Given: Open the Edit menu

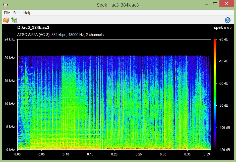Looking at the screenshot, I should point(17,13).
